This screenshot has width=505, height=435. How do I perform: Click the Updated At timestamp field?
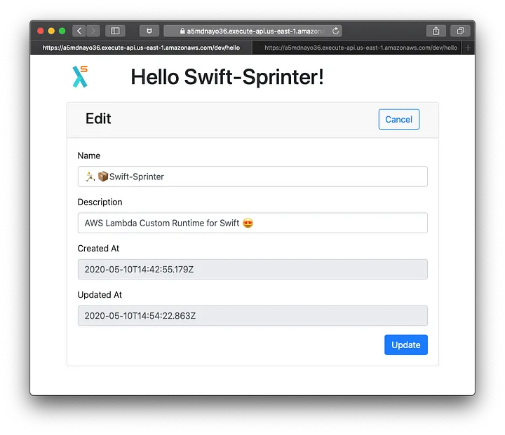(252, 316)
